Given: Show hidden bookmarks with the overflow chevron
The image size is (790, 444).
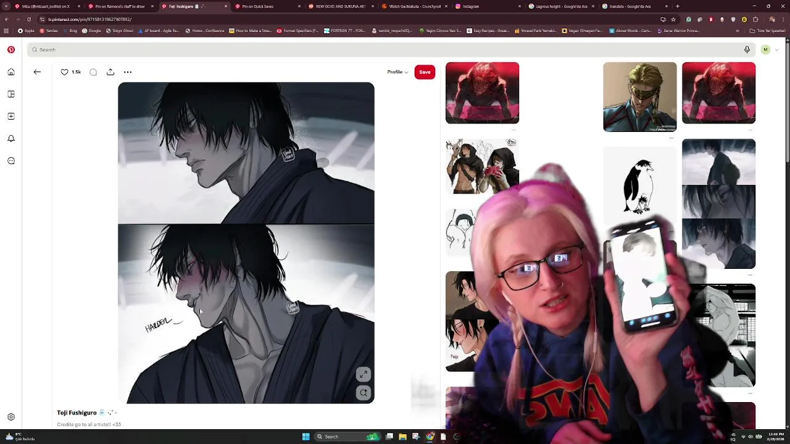Looking at the screenshot, I should pos(737,31).
